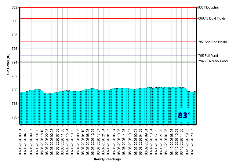Select the 08-10-2026 23:07 time label
The image size is (229, 168).
click(x=192, y=142)
